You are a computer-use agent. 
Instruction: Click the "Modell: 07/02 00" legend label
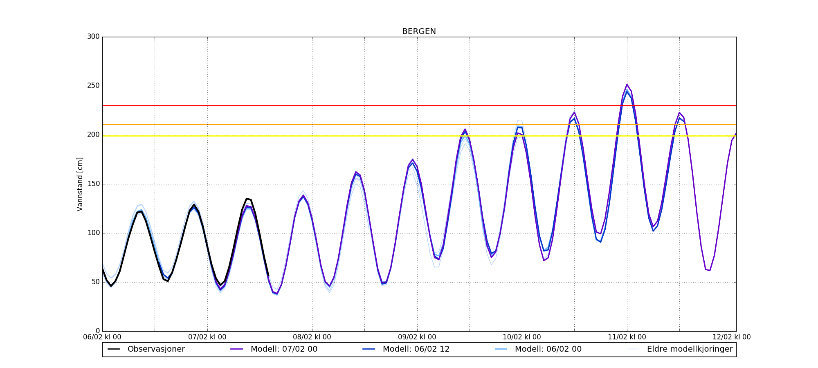[x=284, y=349]
